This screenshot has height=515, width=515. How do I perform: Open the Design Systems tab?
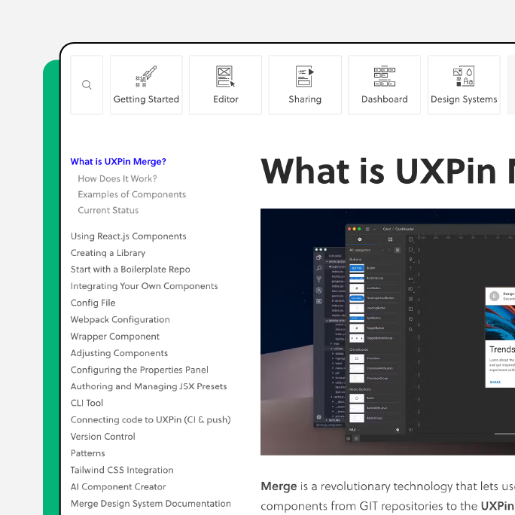(x=464, y=85)
